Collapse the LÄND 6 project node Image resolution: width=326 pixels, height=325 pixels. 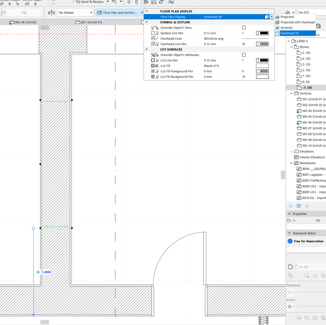288,41
